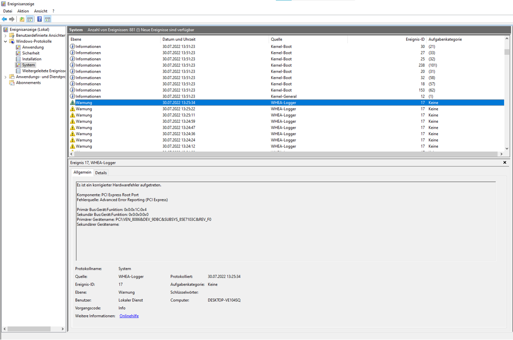The height and width of the screenshot is (340, 513).
Task: Open the Onlinehilfe link
Action: [129, 316]
